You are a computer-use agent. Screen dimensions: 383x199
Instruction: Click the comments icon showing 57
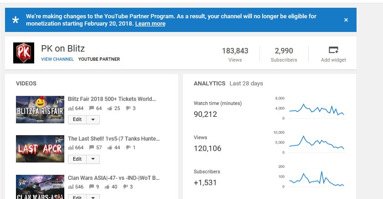[x=92, y=147]
